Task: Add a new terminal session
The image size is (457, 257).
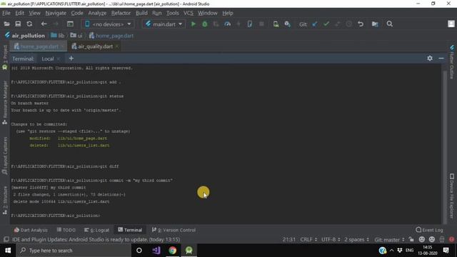Action: click(71, 59)
